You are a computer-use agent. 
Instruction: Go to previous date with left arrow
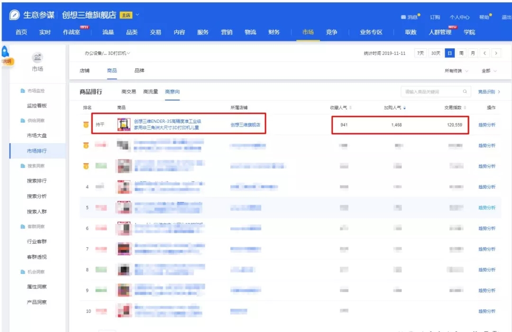coord(485,53)
